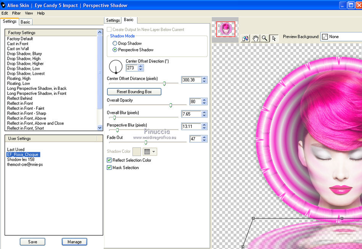Click the Overall Opacity slider handle
362x249 pixels.
pos(171,105)
